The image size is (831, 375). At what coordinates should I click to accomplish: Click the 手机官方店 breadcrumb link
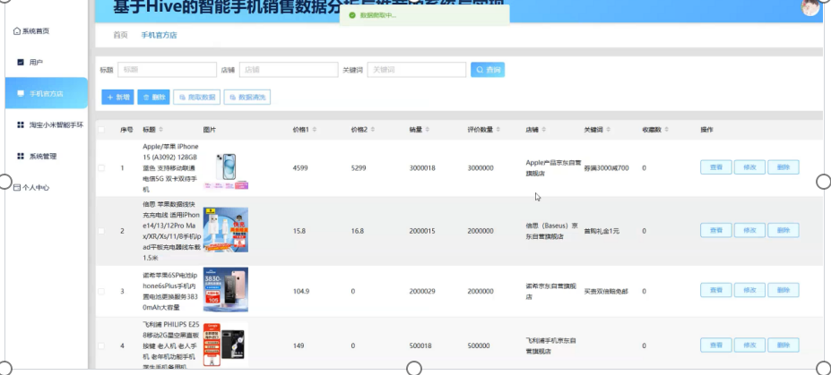click(x=159, y=36)
